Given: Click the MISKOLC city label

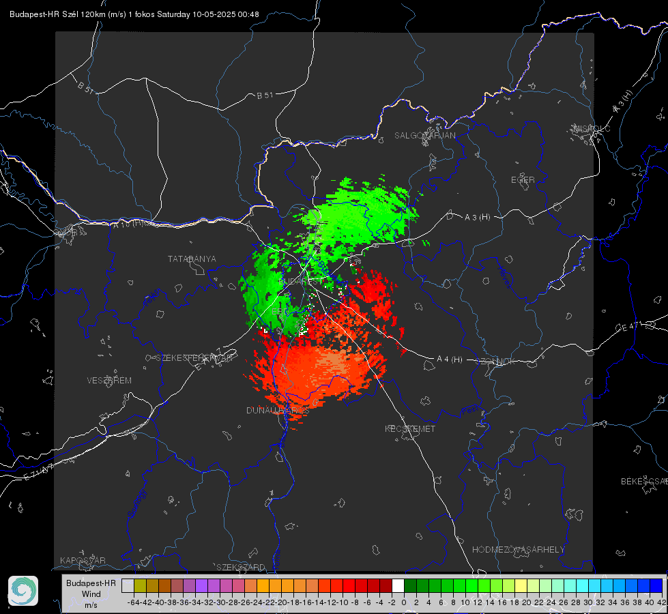Looking at the screenshot, I should pyautogui.click(x=592, y=128).
